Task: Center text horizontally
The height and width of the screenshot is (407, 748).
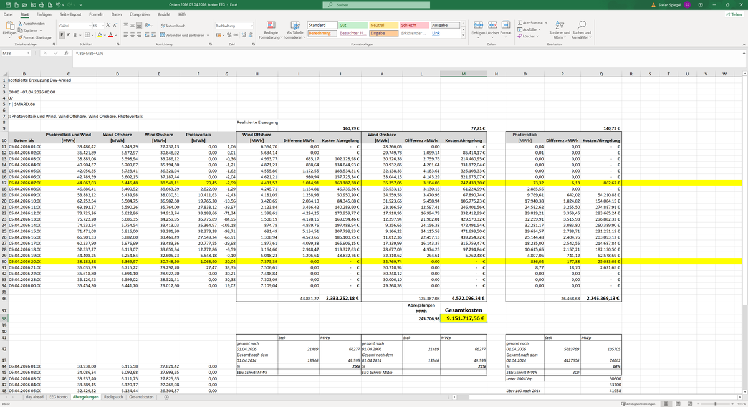Action: pyautogui.click(x=133, y=35)
